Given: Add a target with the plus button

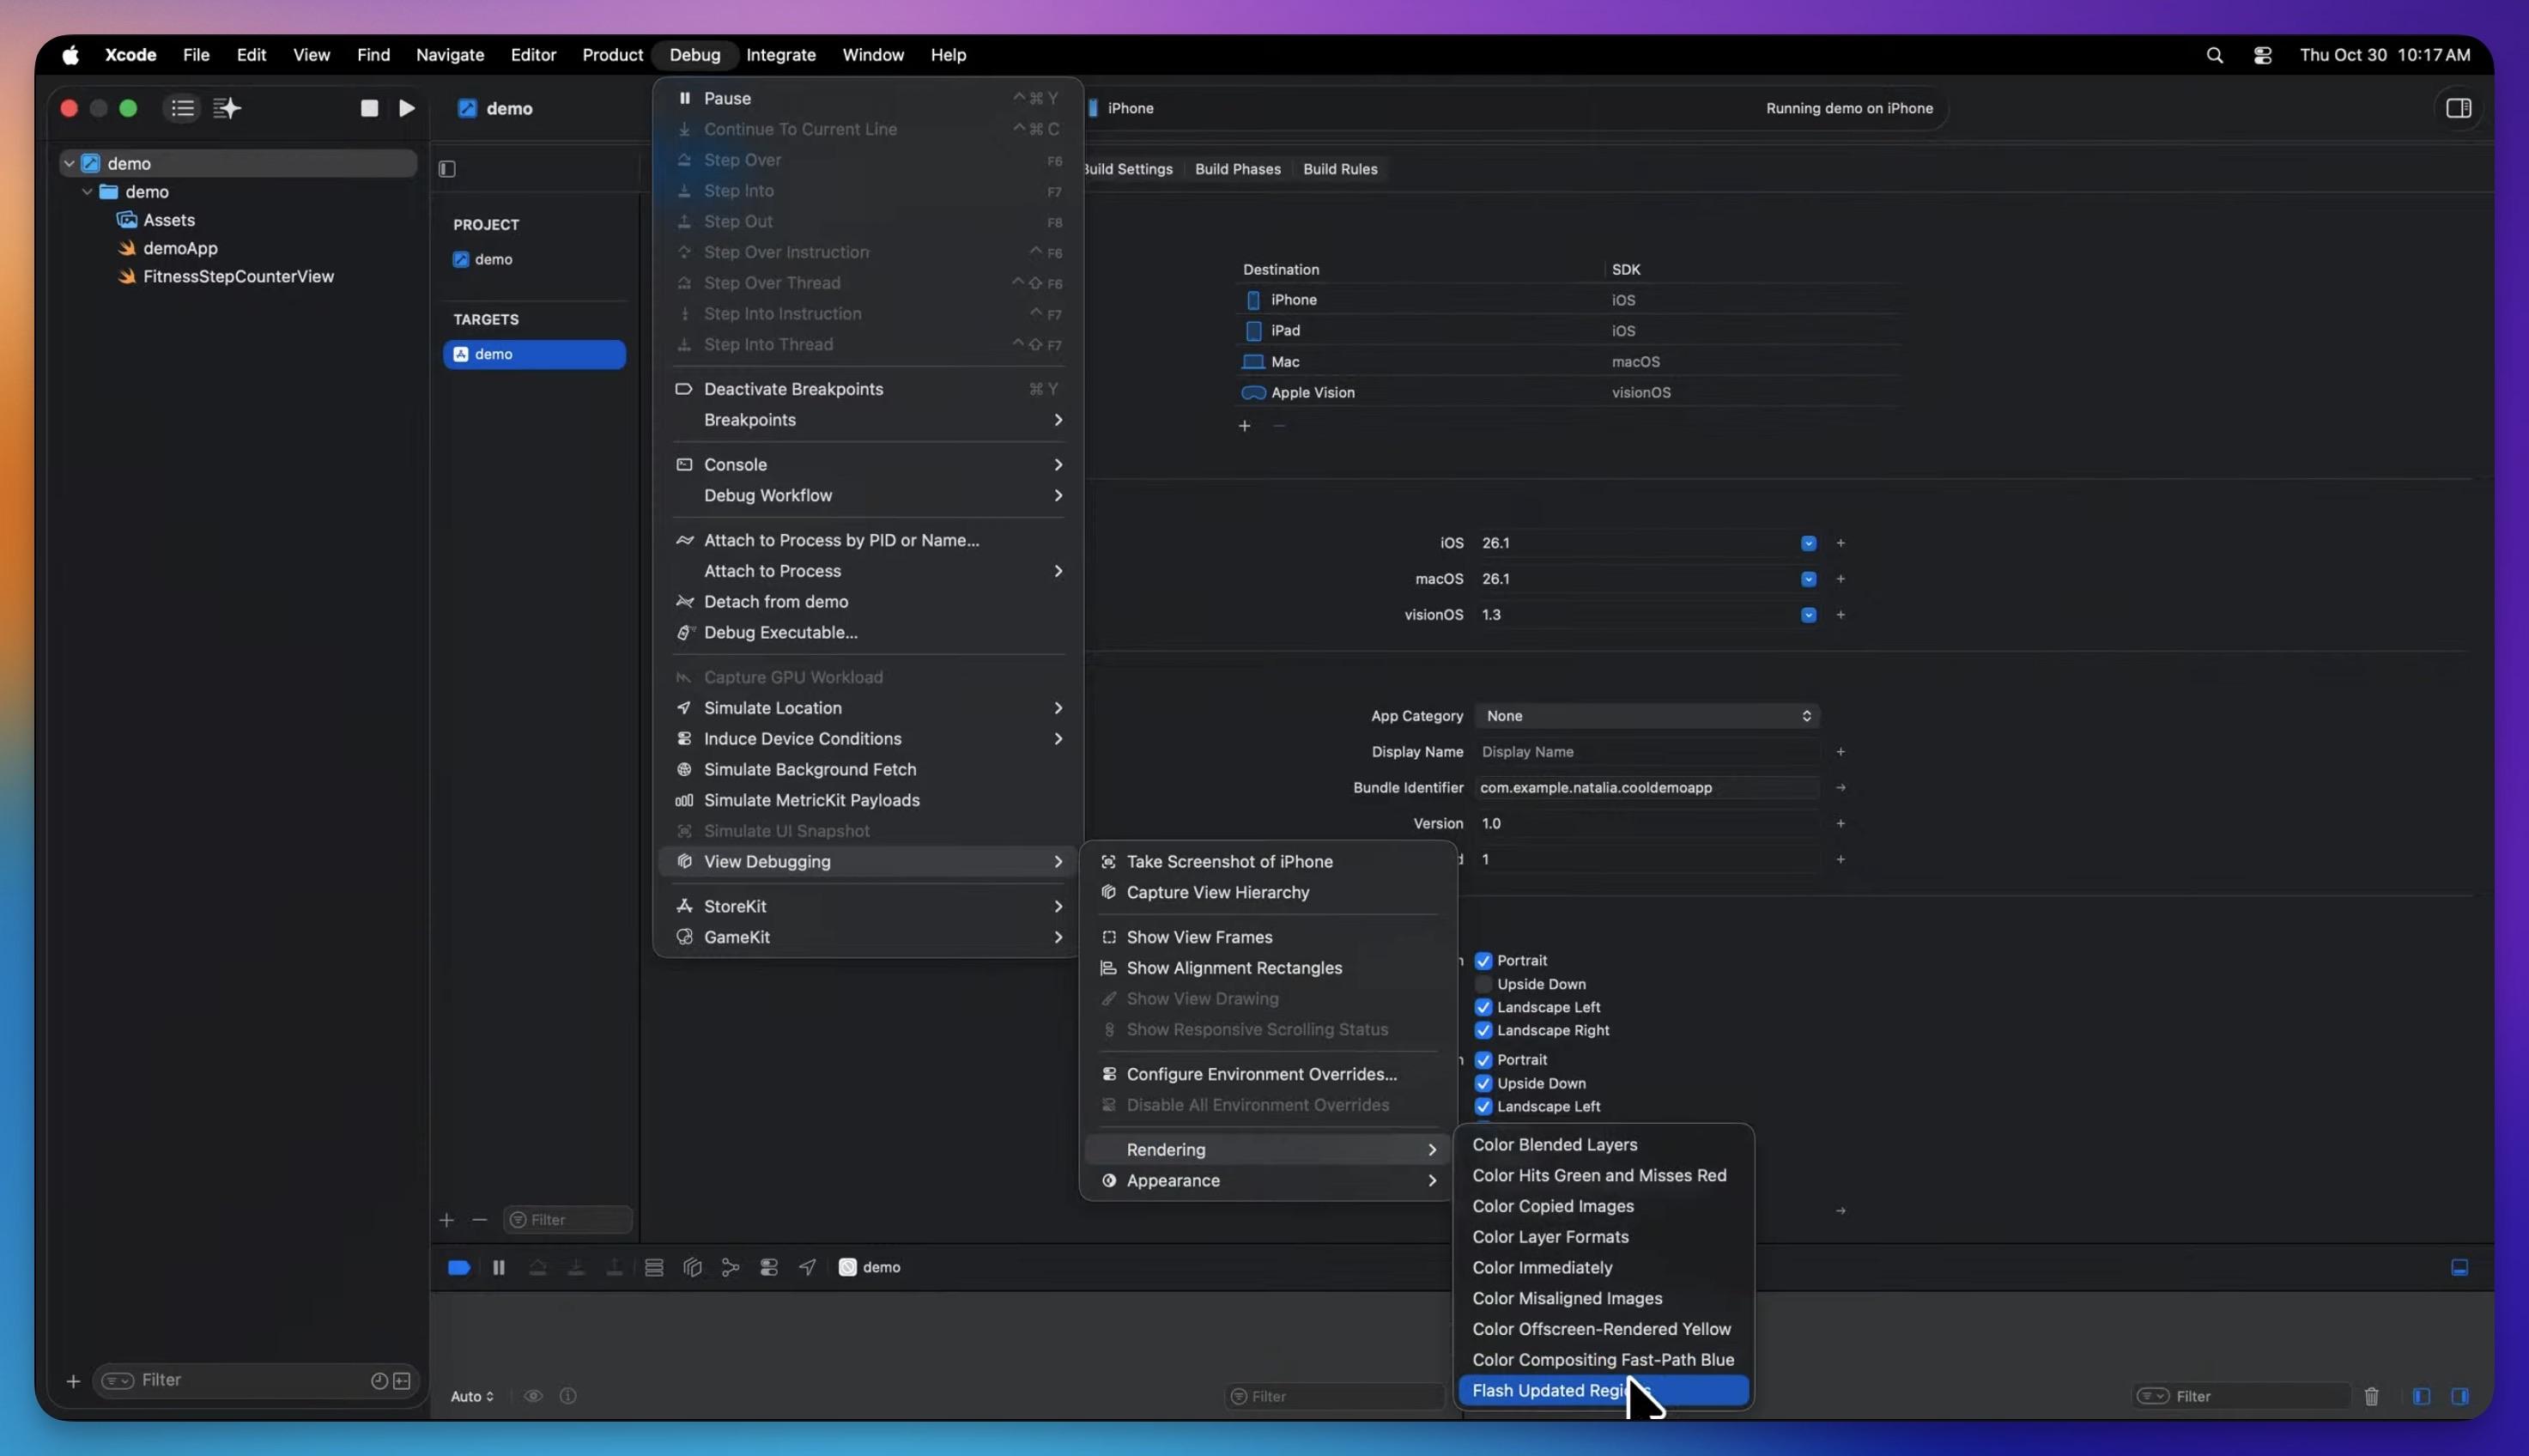Looking at the screenshot, I should pos(446,1220).
